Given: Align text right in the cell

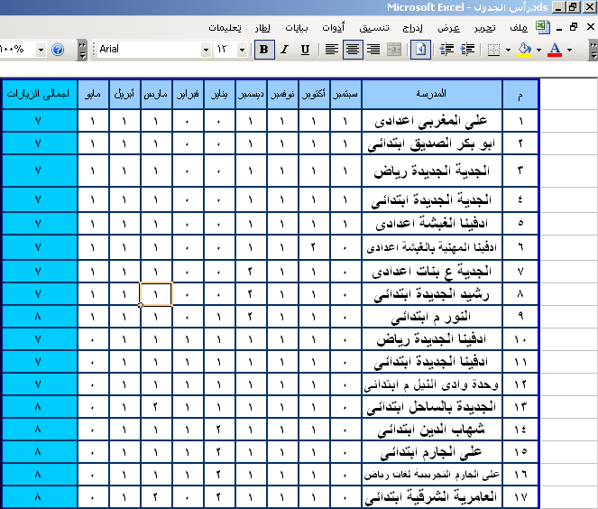Looking at the screenshot, I should [373, 49].
